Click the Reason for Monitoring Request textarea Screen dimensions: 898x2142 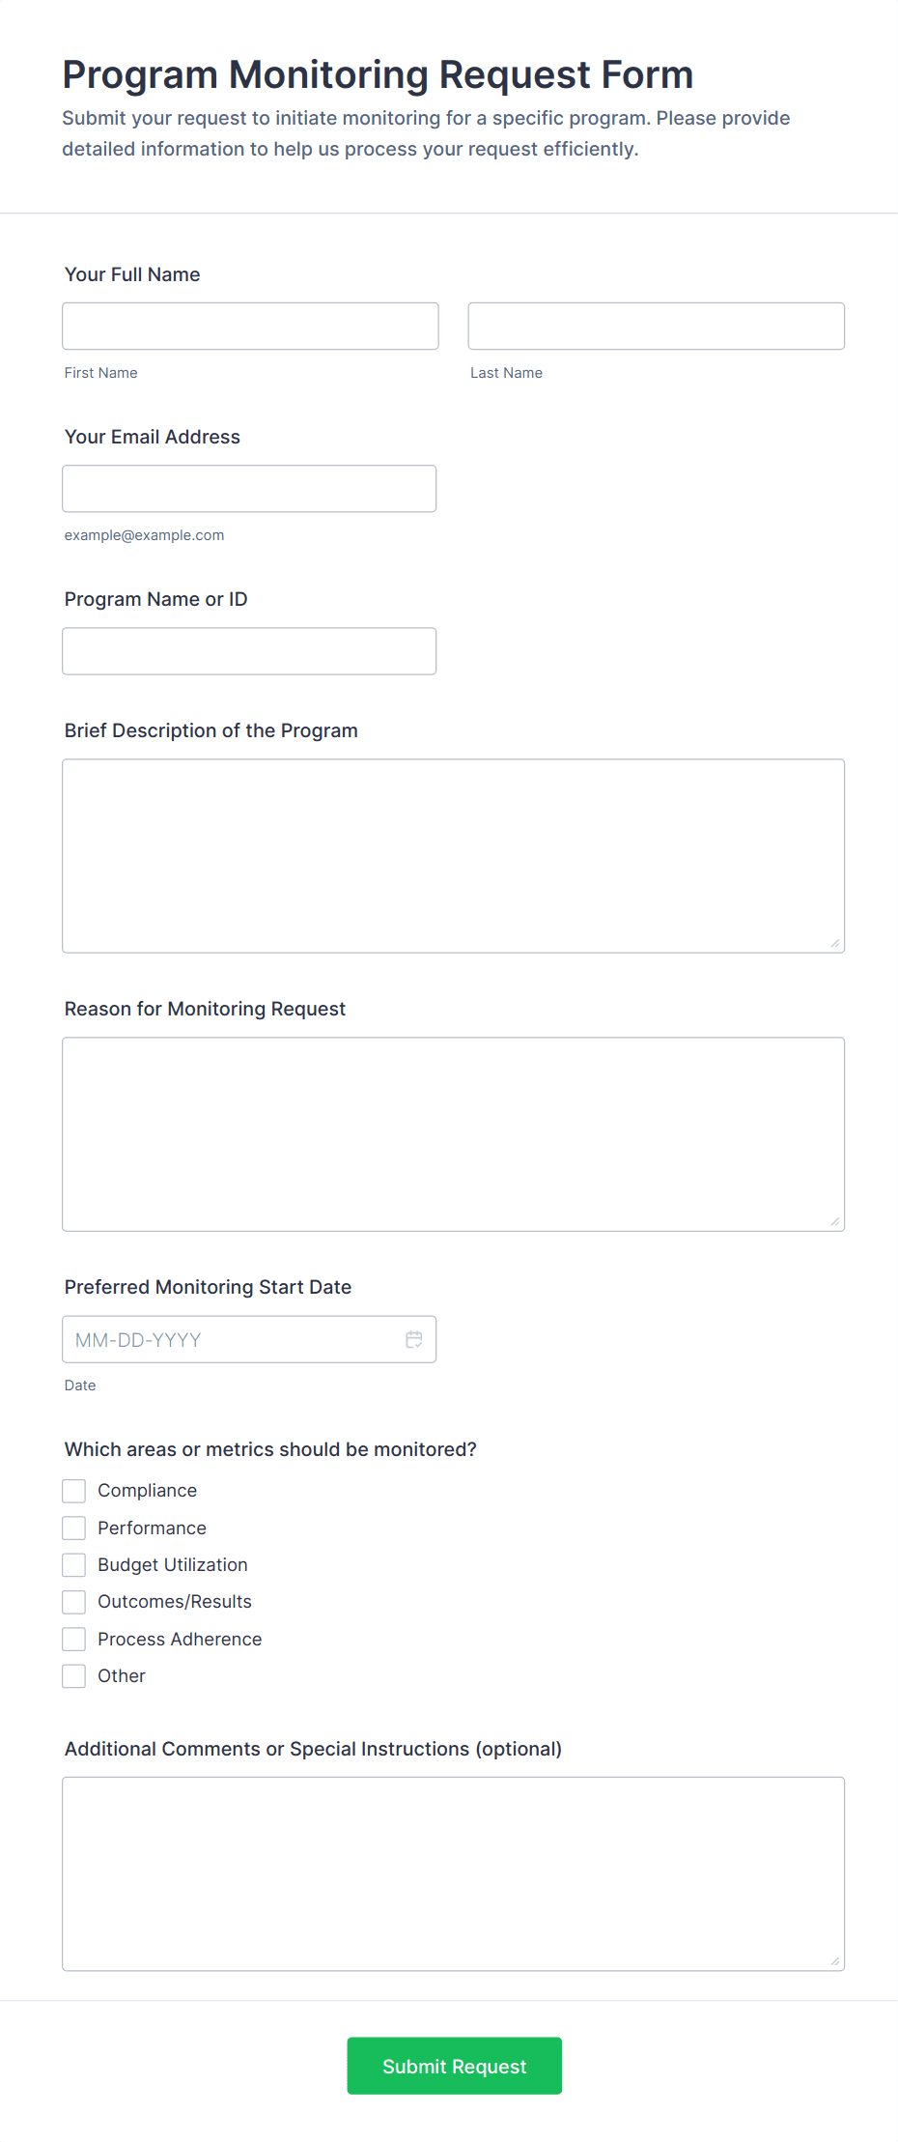click(x=453, y=1133)
